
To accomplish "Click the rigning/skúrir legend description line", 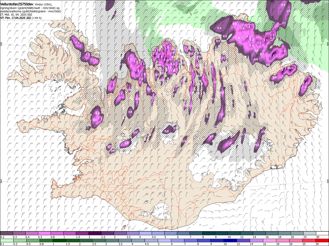I will coord(30,8).
